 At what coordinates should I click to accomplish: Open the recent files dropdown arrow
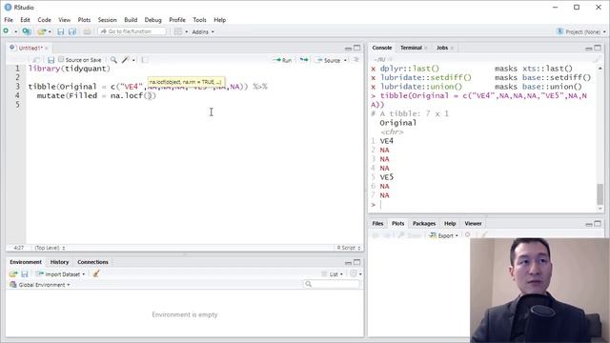tap(50, 31)
